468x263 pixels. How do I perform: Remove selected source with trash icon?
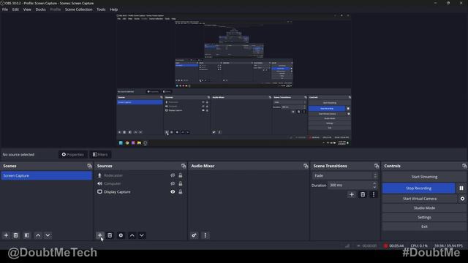[x=110, y=235]
